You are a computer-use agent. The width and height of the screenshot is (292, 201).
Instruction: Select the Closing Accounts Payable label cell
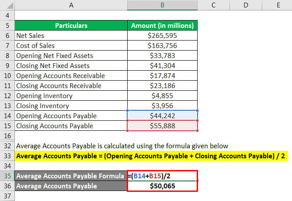tap(71, 126)
